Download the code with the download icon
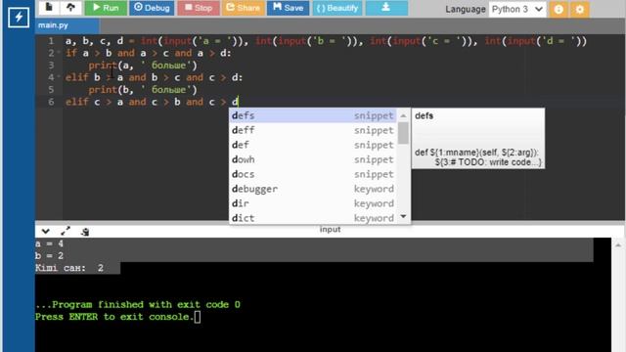Viewport: 626px width, 352px height. pyautogui.click(x=386, y=8)
